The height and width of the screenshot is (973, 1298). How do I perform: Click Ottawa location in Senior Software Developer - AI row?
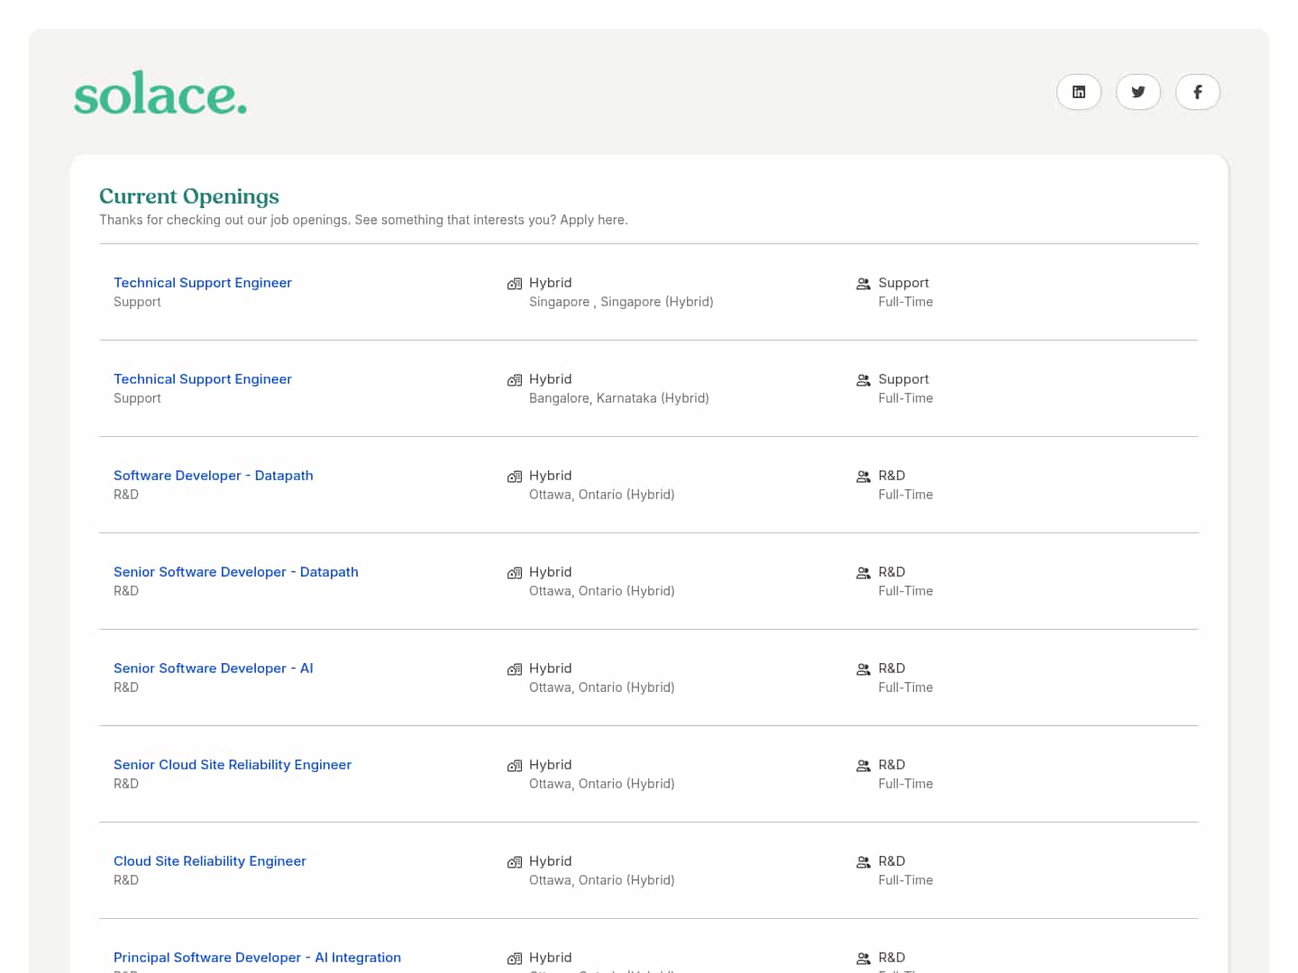pos(602,687)
